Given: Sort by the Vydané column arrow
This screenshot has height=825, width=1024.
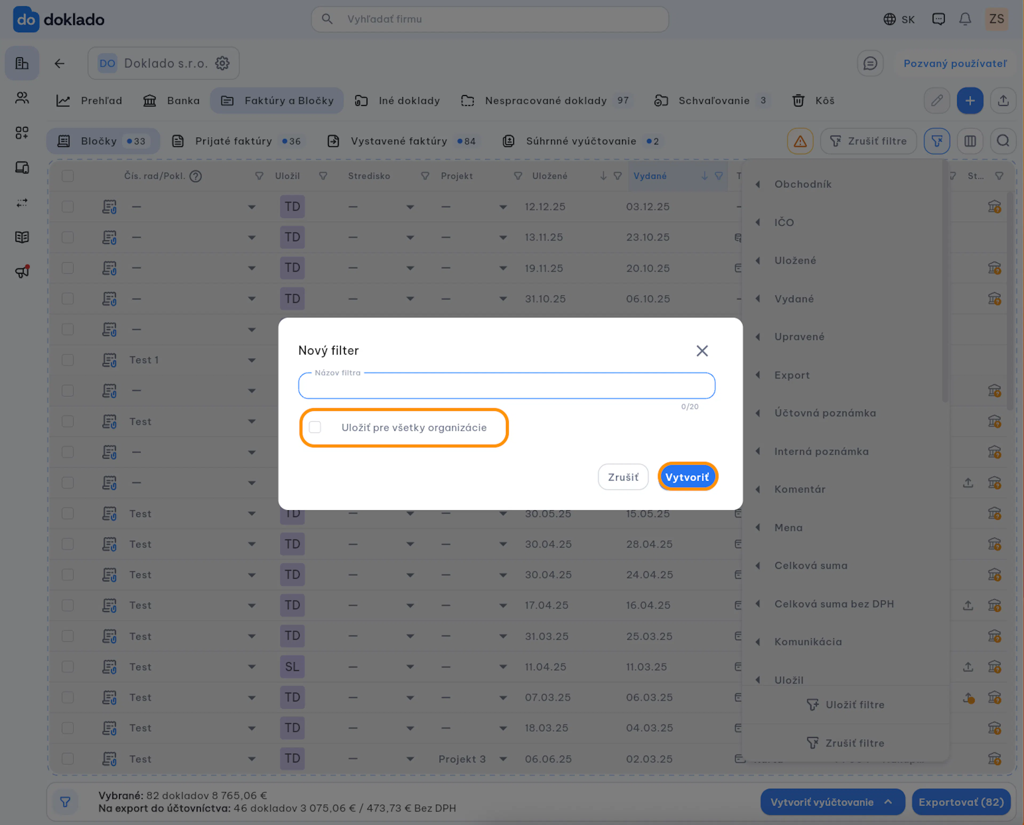Looking at the screenshot, I should pos(704,176).
